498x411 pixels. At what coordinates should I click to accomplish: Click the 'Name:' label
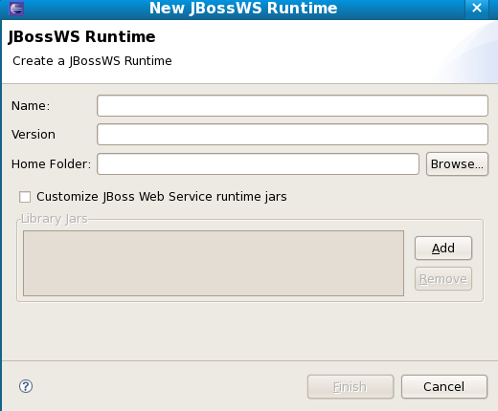31,106
